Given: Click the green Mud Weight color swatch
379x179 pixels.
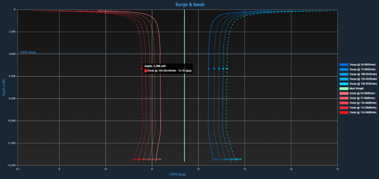Looking at the screenshot, I should [x=344, y=88].
